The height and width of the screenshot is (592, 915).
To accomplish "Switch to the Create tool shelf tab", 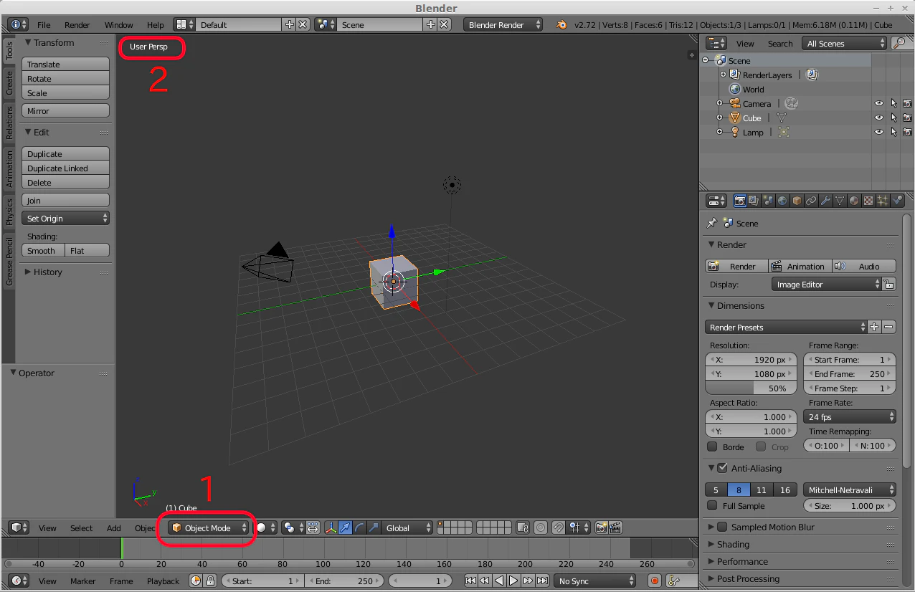I will [9, 82].
